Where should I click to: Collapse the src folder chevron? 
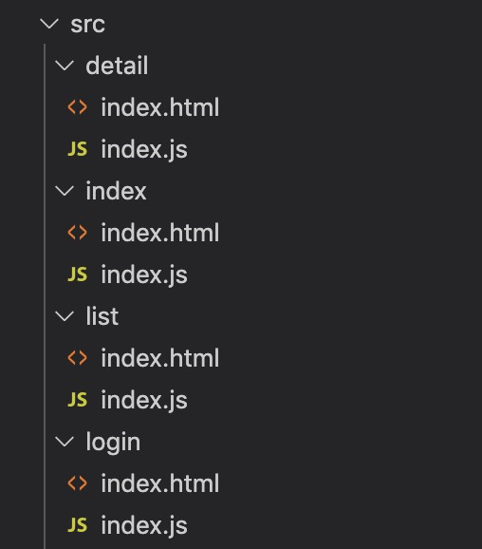pyautogui.click(x=49, y=24)
